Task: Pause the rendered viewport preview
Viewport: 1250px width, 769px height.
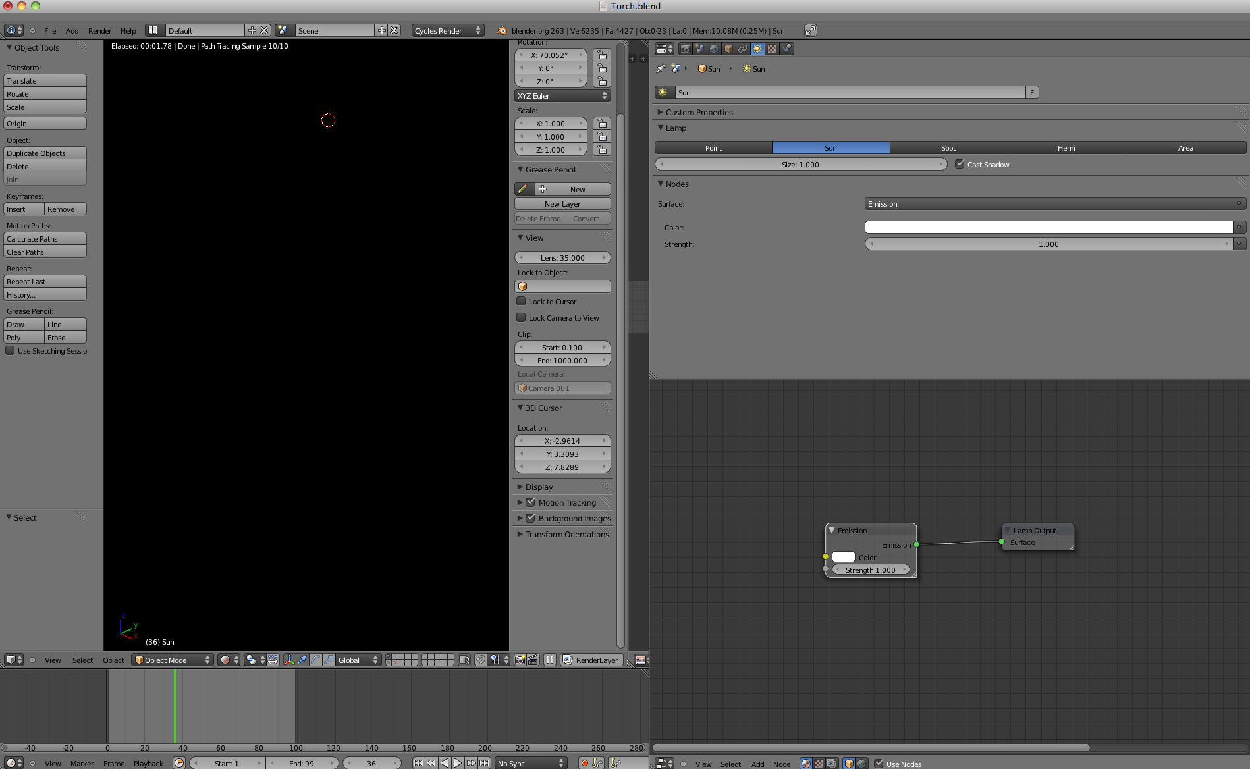Action: click(x=550, y=660)
